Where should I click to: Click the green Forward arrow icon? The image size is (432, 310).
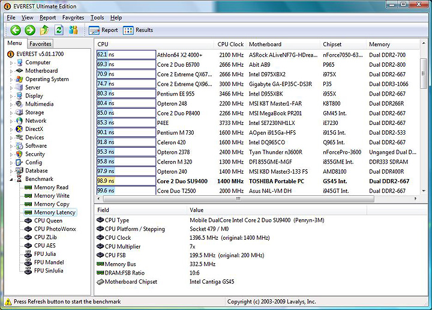click(x=30, y=30)
